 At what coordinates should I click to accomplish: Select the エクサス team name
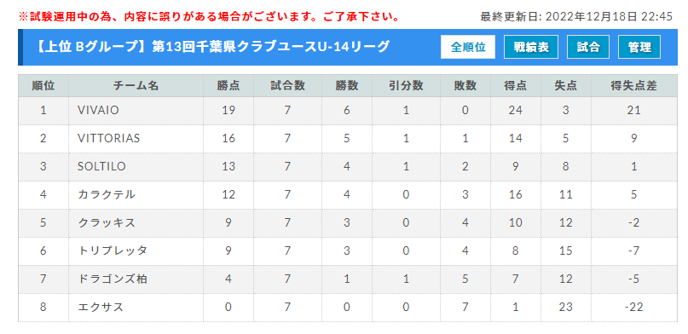coord(101,307)
